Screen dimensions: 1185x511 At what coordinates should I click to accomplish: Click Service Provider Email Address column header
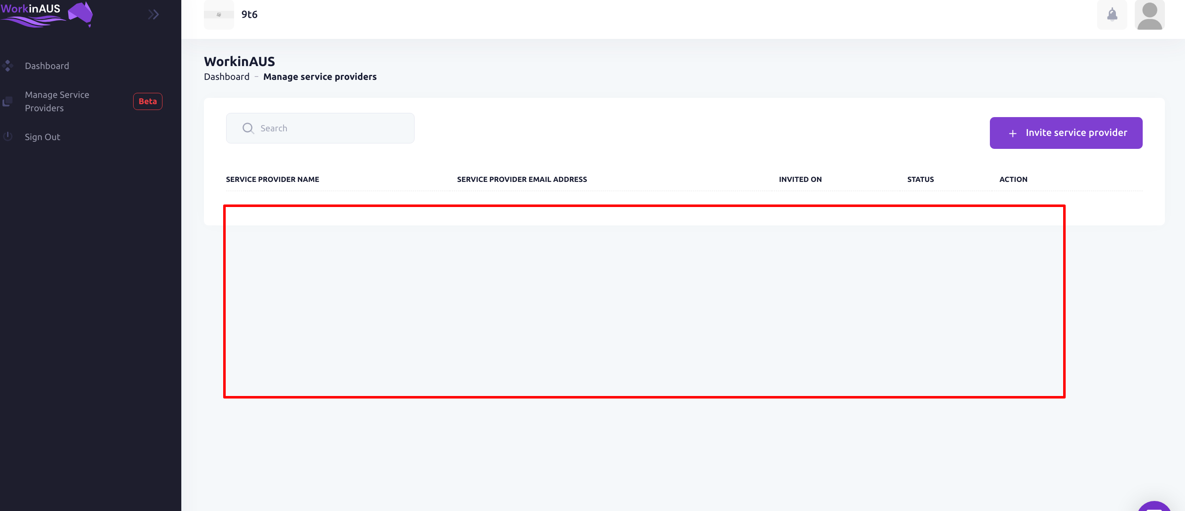click(522, 179)
